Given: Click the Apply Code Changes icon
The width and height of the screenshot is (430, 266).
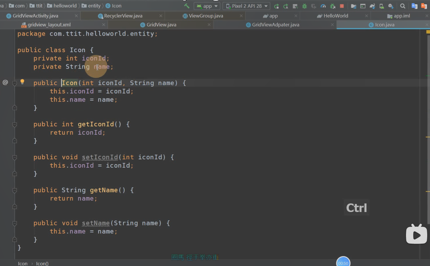Looking at the screenshot, I should [286, 6].
